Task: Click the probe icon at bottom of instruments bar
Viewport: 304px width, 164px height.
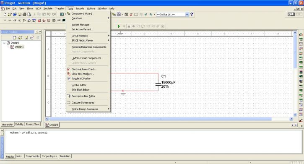Action: tap(301, 120)
